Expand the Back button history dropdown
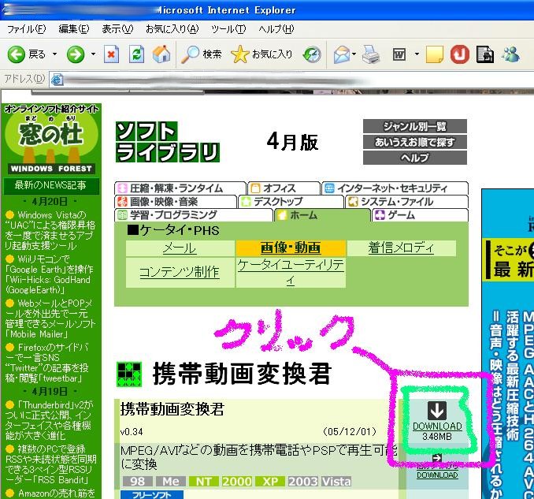This screenshot has height=499, width=534. pyautogui.click(x=54, y=54)
